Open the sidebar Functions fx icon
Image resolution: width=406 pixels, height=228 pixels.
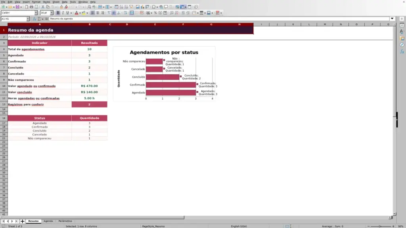pyautogui.click(x=402, y=52)
